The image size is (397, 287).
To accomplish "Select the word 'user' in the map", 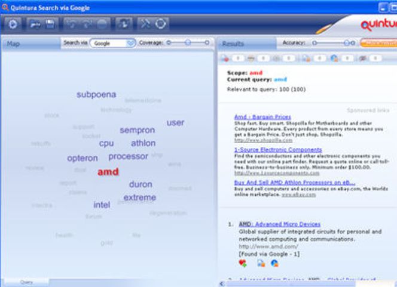I will (175, 123).
